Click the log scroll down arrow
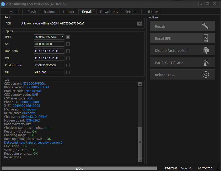The height and width of the screenshot is (171, 221). (x=140, y=160)
